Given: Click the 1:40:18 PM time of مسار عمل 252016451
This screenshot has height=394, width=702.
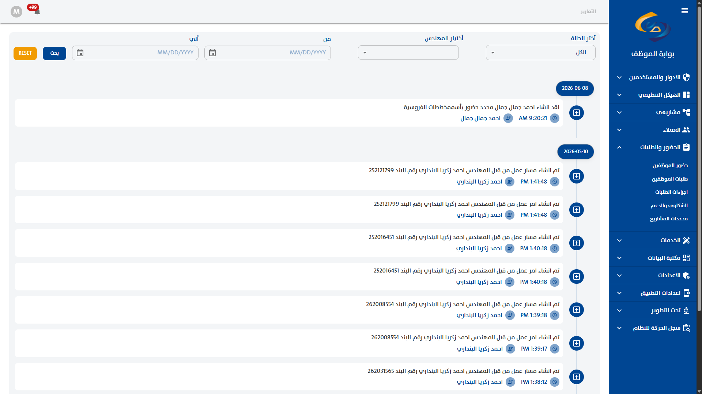Looking at the screenshot, I should [x=533, y=248].
